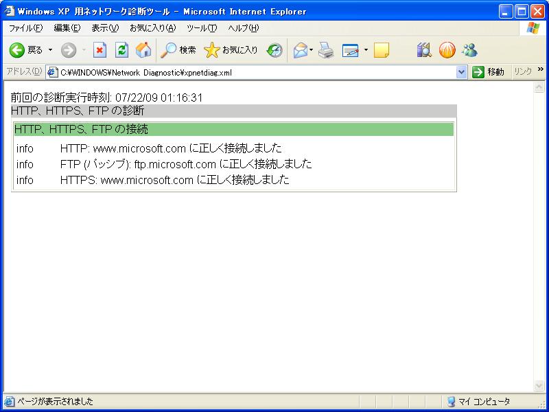This screenshot has height=412, width=549.
Task: Open the ツール(T) menu
Action: click(x=202, y=28)
